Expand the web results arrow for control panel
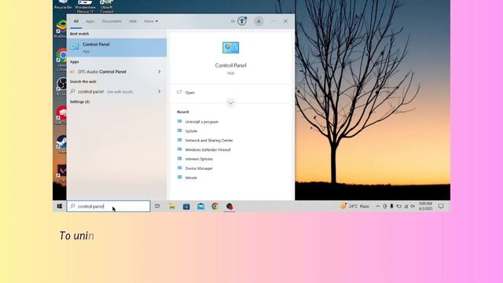This screenshot has width=503, height=283. [x=160, y=92]
